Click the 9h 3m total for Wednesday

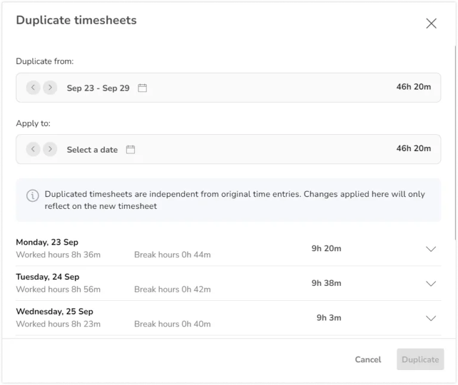coord(329,318)
